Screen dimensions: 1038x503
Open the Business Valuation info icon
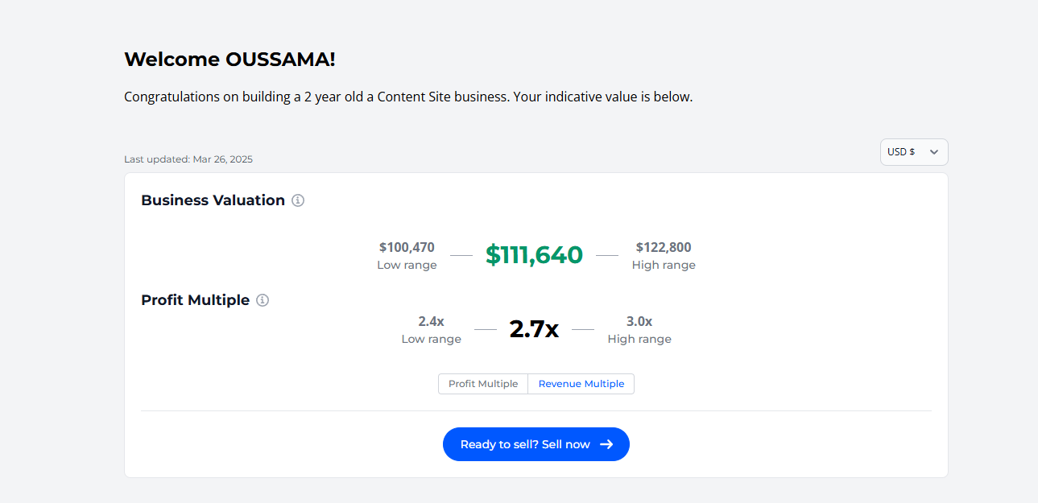tap(298, 200)
